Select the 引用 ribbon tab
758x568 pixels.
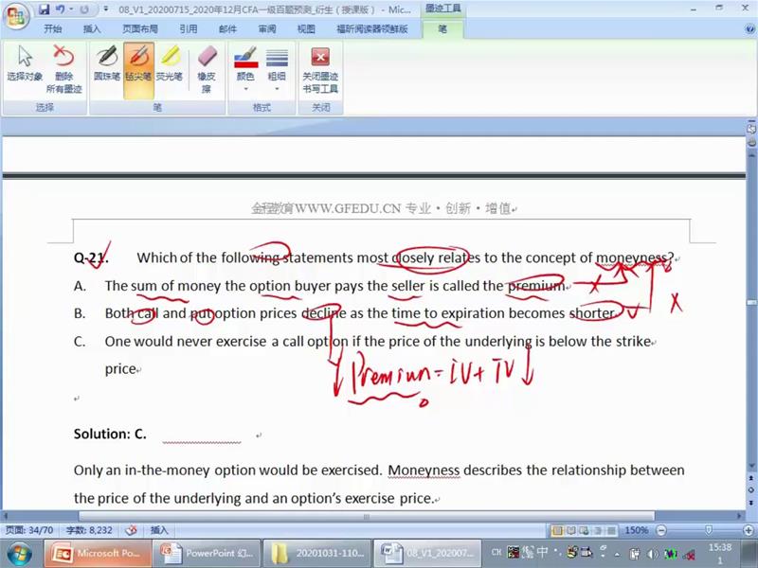pyautogui.click(x=189, y=29)
